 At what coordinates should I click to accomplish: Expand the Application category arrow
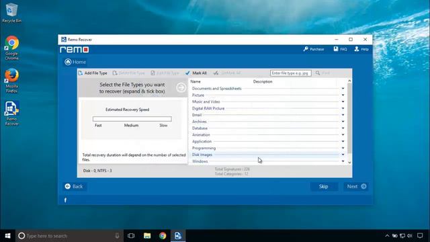pos(343,141)
